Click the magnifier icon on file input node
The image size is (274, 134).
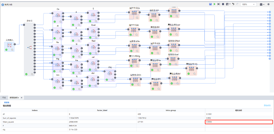click(x=12, y=50)
